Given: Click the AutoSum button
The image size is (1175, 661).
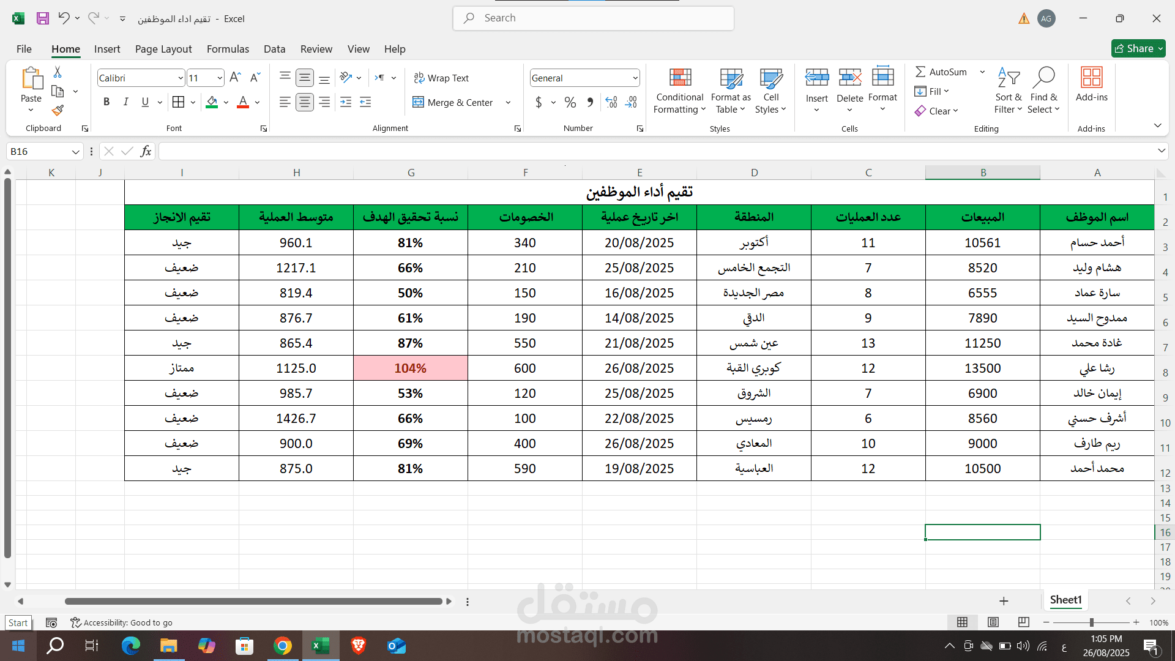Looking at the screenshot, I should coord(941,72).
